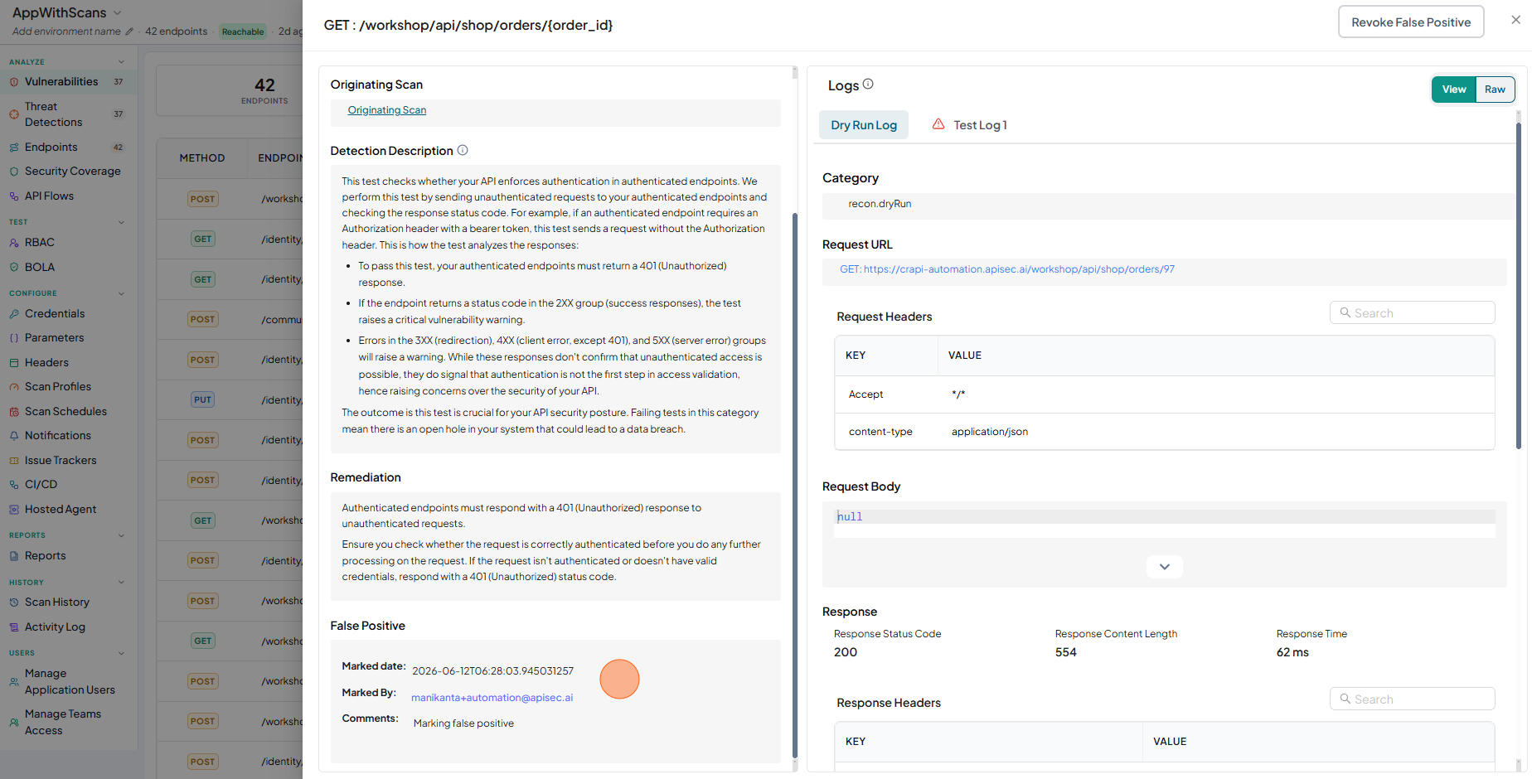The width and height of the screenshot is (1532, 779).
Task: Click the Notifications bell icon
Action: 14,436
